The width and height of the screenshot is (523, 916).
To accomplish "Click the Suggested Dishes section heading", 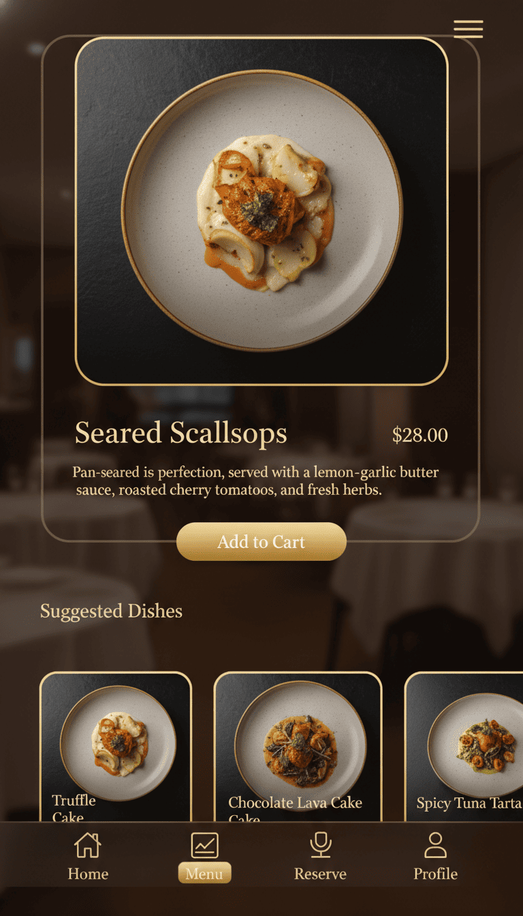I will click(111, 611).
